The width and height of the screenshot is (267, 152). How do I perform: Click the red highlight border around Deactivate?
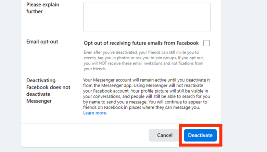(200, 126)
